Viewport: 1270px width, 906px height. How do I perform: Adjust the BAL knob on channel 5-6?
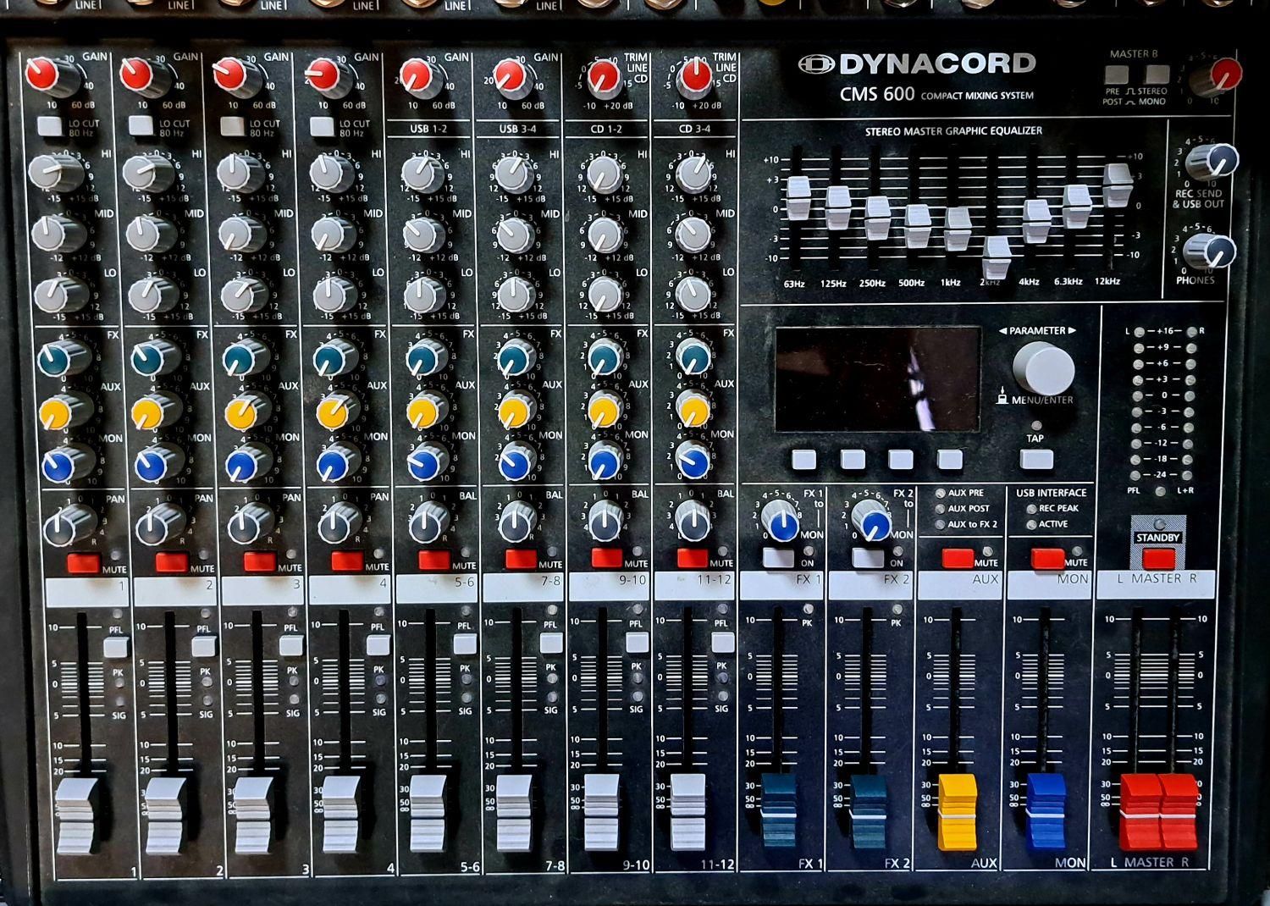[427, 524]
